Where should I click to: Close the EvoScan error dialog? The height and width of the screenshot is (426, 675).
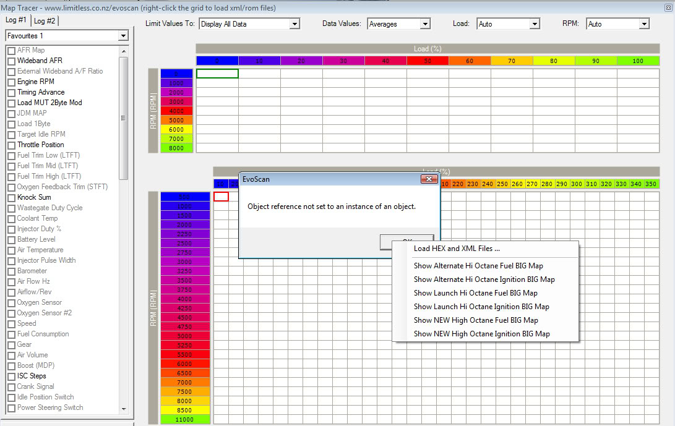tap(429, 179)
